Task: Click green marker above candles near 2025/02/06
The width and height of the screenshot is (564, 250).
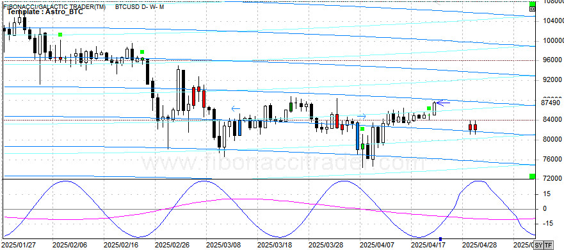Action: 60,35
